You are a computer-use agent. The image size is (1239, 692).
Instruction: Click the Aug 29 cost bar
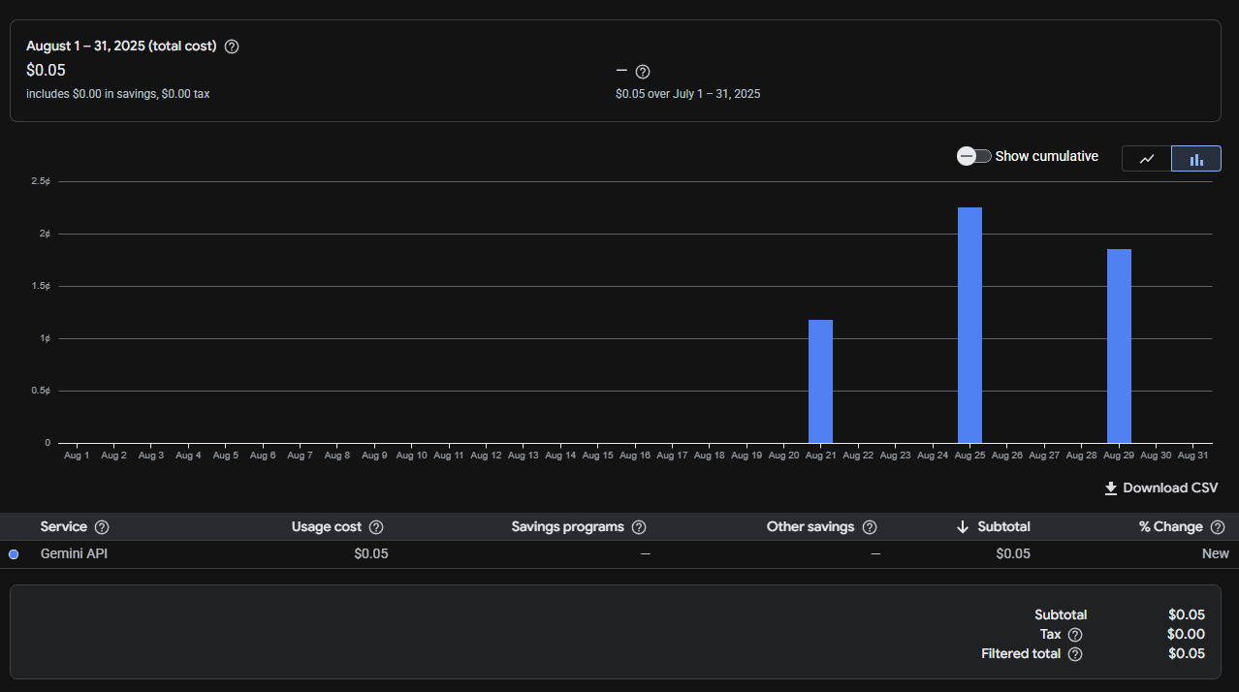click(1119, 346)
